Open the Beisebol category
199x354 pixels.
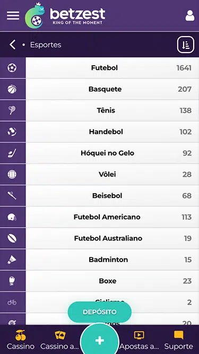point(113,195)
